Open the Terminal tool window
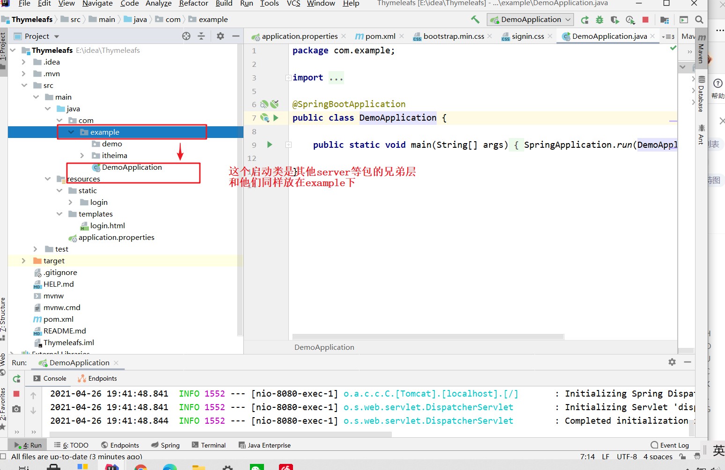 coord(209,445)
